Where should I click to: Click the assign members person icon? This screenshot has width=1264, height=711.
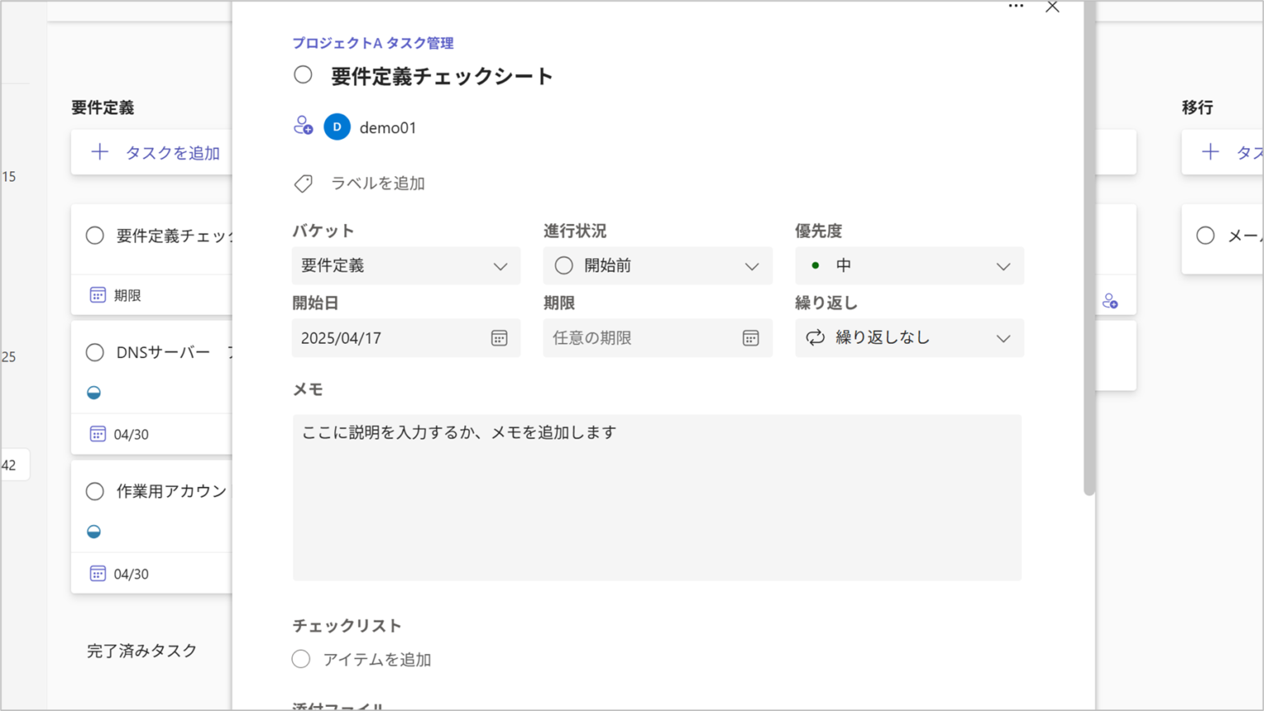(x=303, y=125)
